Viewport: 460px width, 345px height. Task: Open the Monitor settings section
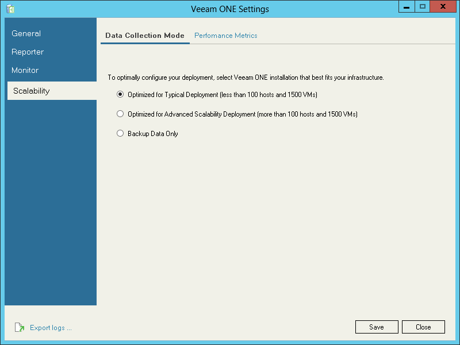[x=25, y=70]
